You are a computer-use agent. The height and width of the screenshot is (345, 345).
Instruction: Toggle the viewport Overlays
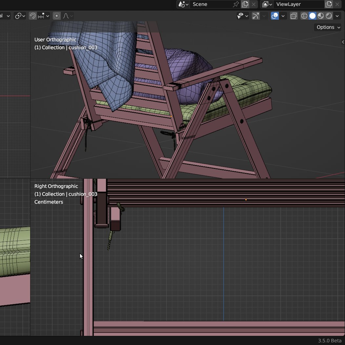coord(274,15)
